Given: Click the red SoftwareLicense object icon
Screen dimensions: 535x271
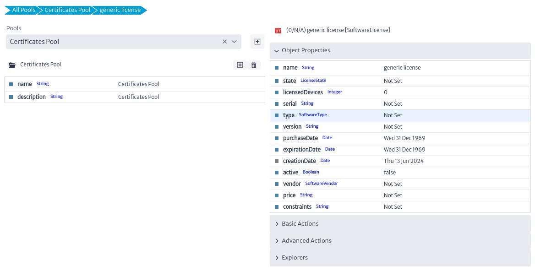Looking at the screenshot, I should 278,30.
